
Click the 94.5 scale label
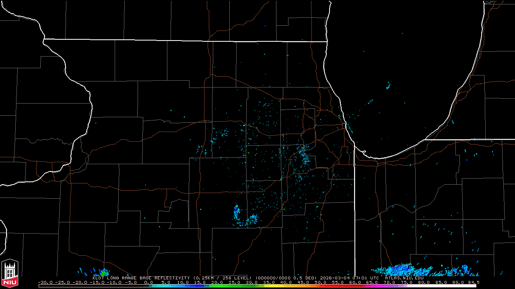tap(473, 283)
